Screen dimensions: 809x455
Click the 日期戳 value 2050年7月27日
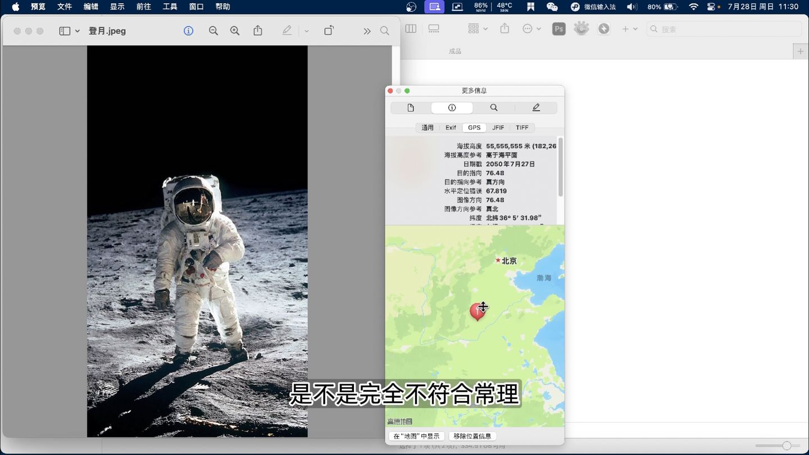[510, 164]
